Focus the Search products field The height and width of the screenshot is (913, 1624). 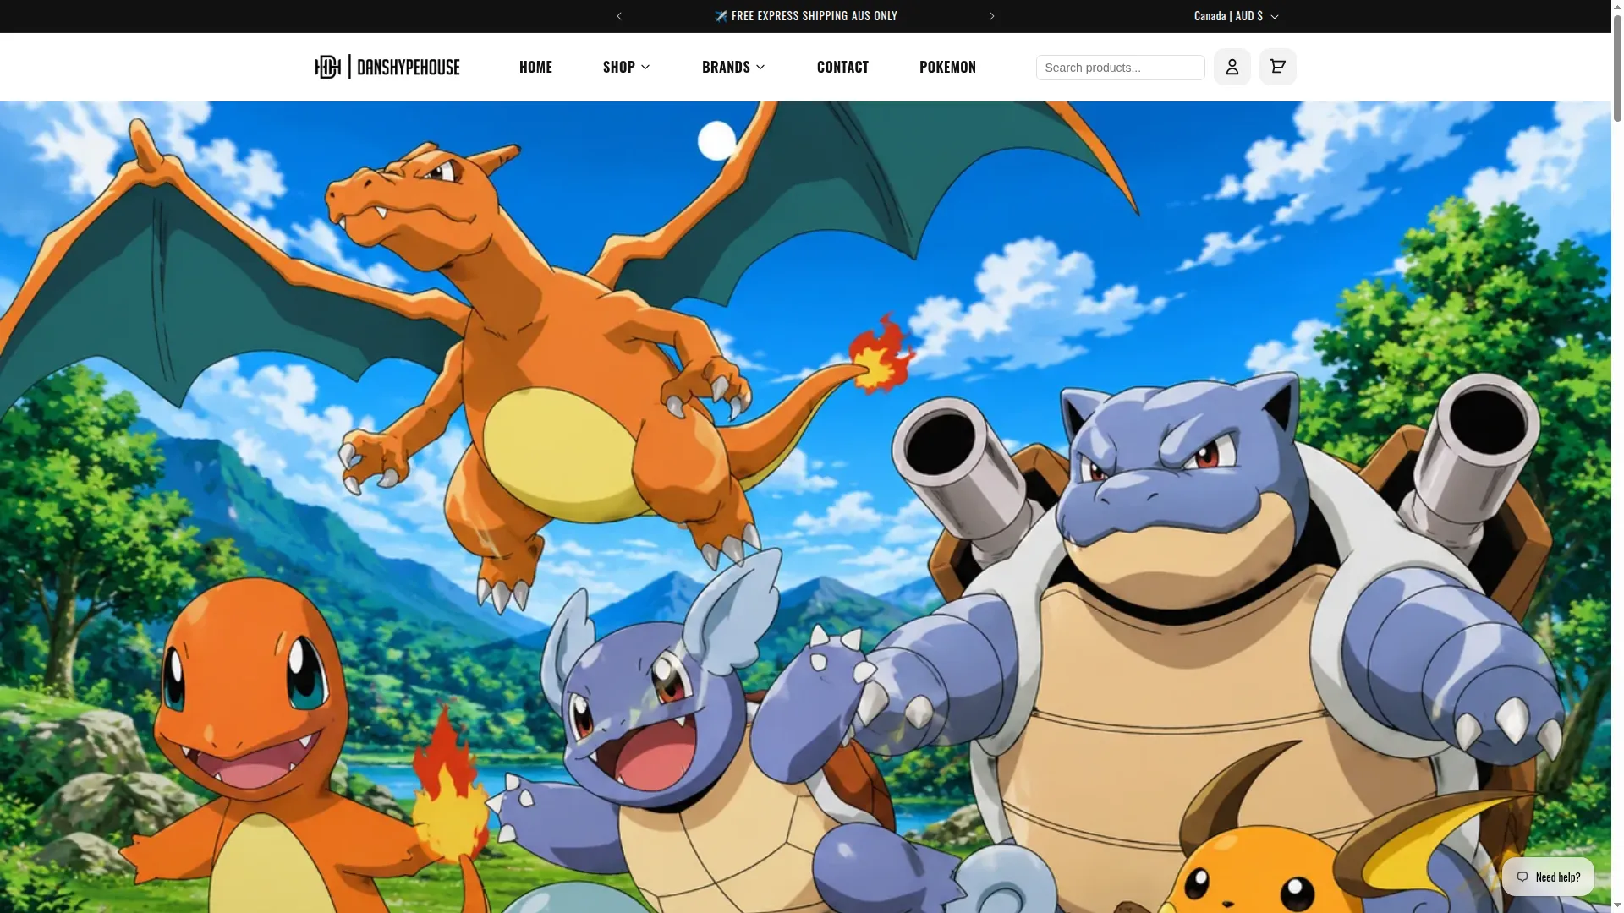pyautogui.click(x=1120, y=68)
